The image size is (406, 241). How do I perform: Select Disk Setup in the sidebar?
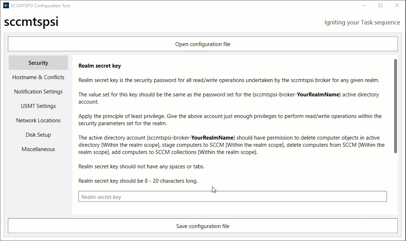(38, 135)
